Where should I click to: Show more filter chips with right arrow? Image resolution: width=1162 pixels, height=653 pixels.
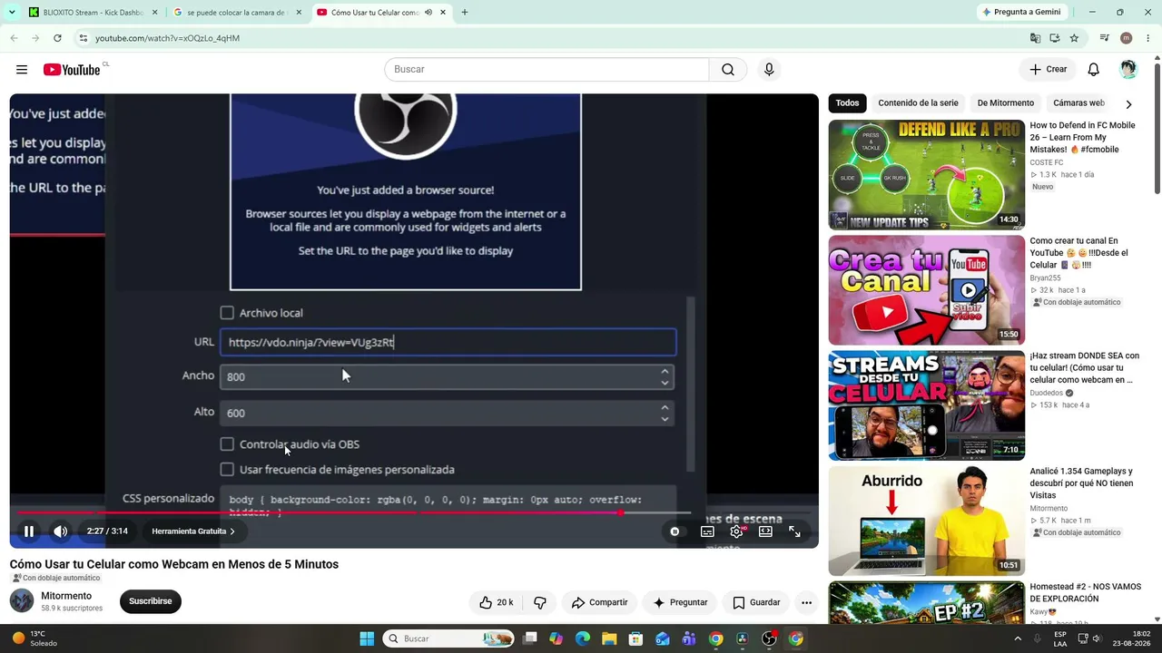coord(1128,103)
